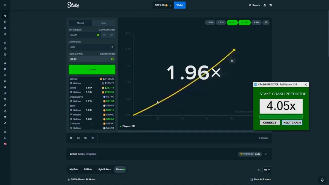The height and width of the screenshot is (185, 329).
Task: Open live stats chart icon below game
Action: point(86,138)
